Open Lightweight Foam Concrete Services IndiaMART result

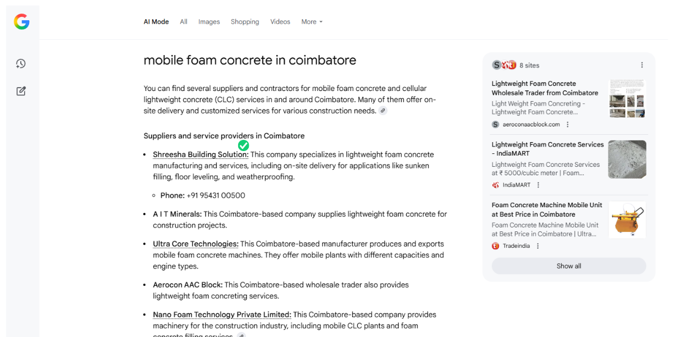548,149
